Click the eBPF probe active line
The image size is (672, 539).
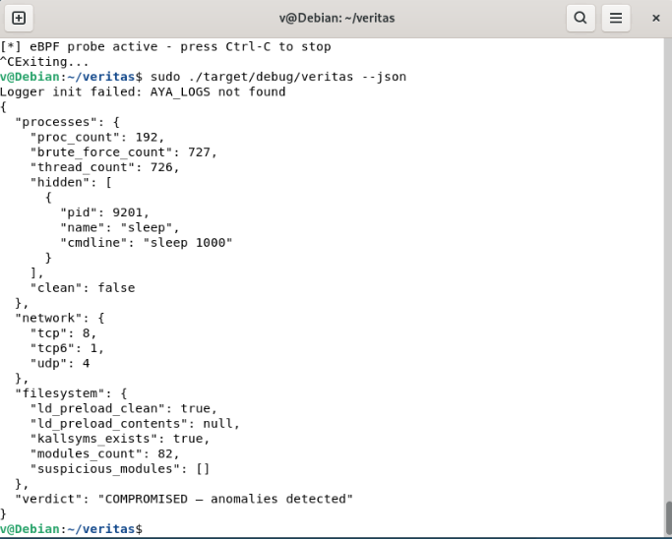[165, 46]
